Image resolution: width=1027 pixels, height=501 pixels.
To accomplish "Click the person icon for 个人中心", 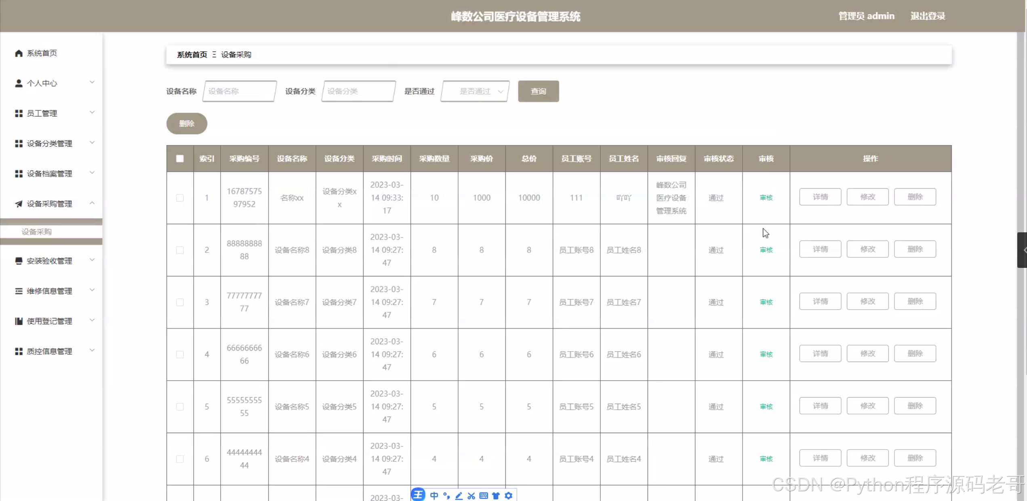I will pos(19,83).
